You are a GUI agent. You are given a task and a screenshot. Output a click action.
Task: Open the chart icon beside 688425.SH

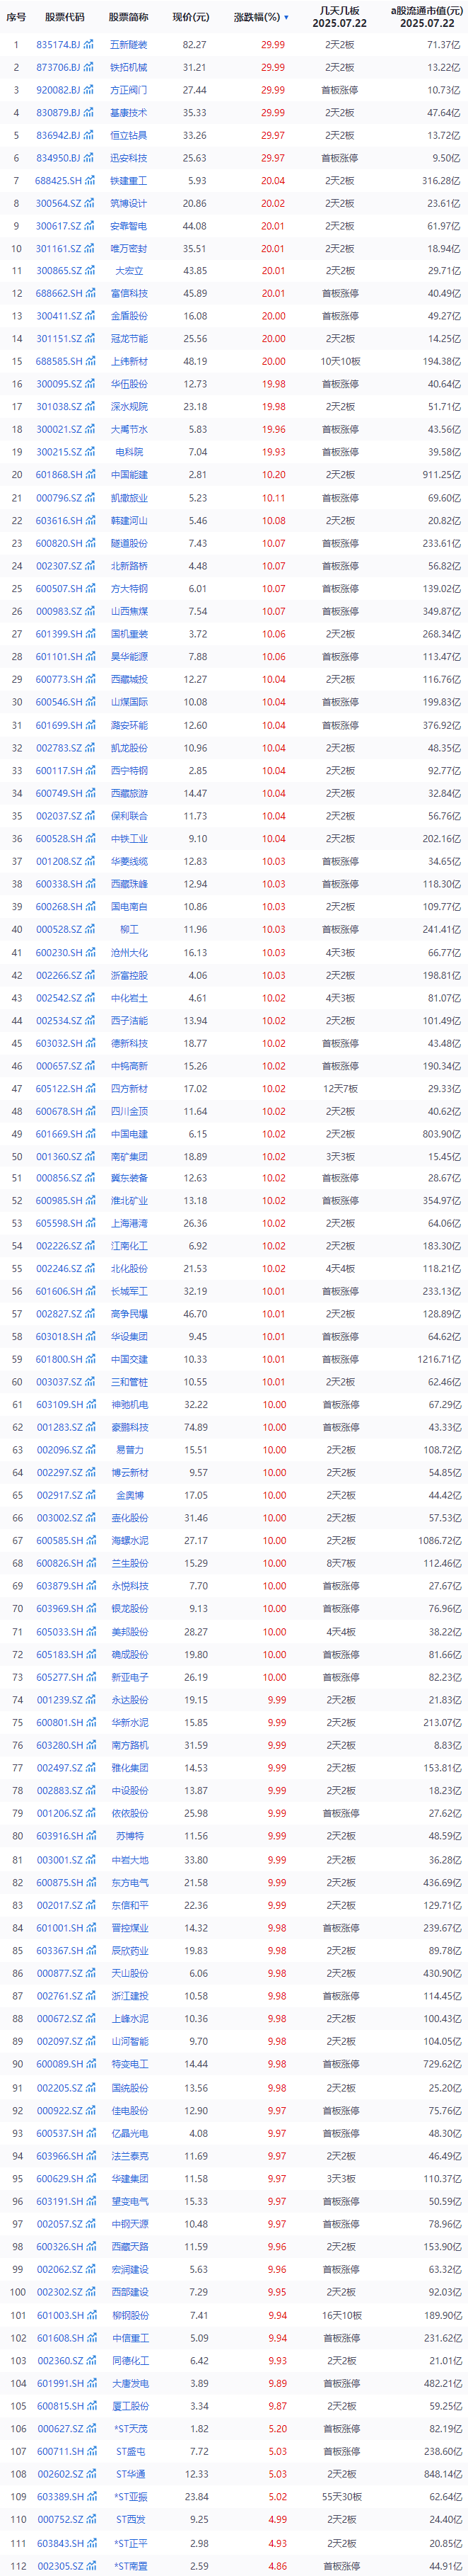90,181
